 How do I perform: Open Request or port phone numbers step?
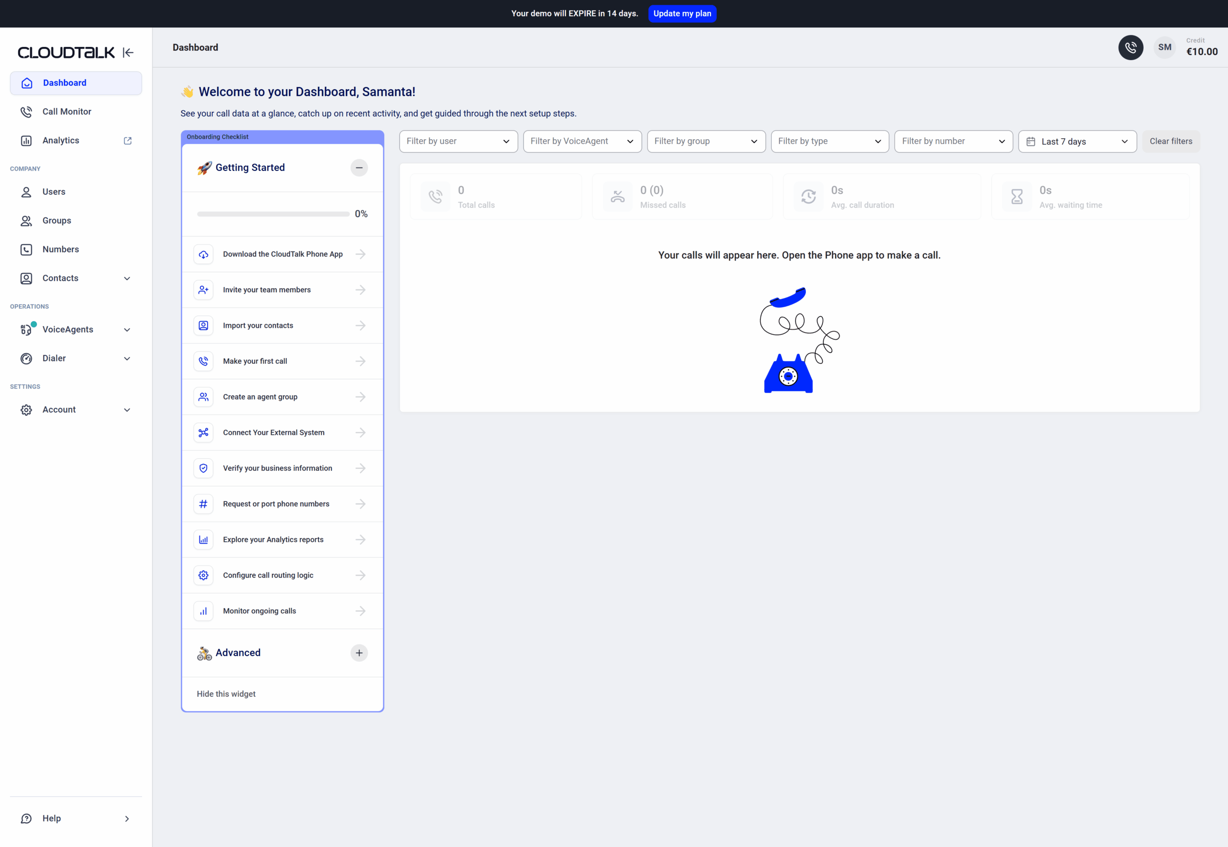pyautogui.click(x=283, y=503)
